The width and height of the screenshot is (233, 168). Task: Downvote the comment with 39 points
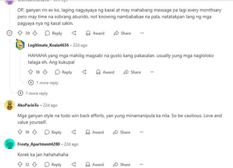[x=35, y=33]
